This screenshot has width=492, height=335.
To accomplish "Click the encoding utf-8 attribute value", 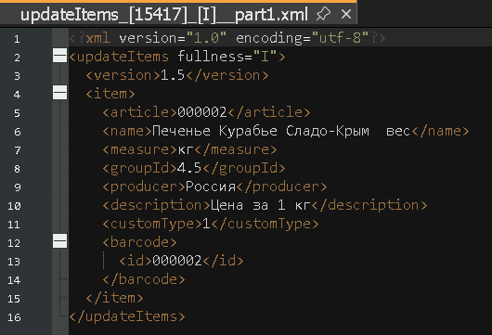I will 340,38.
